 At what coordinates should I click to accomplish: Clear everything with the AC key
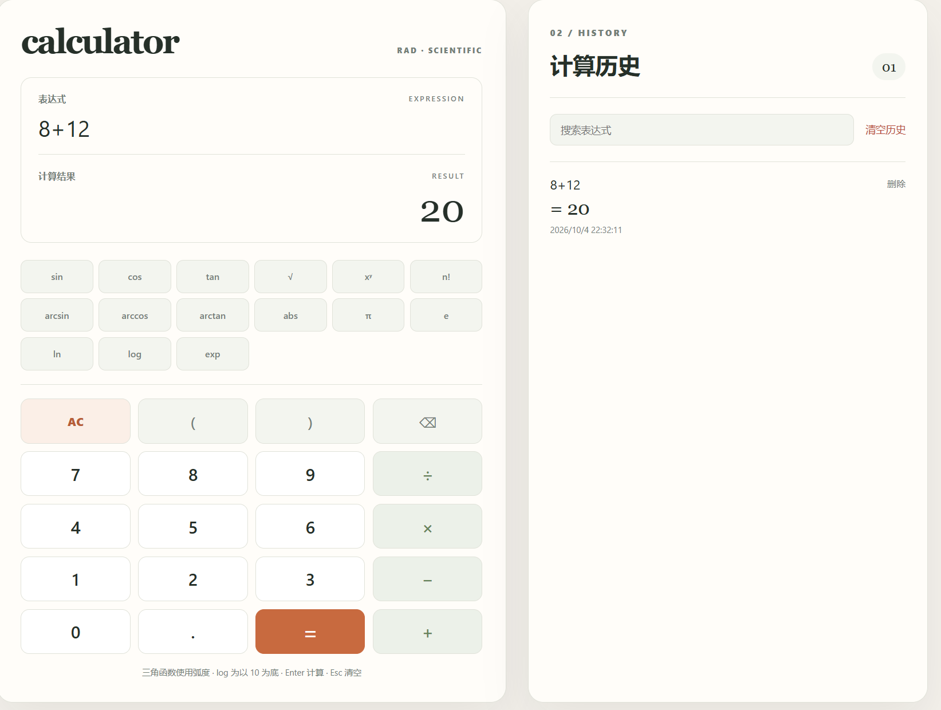(76, 421)
